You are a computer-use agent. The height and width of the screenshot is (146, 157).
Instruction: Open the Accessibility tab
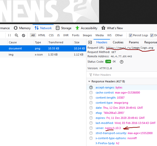[86, 28]
